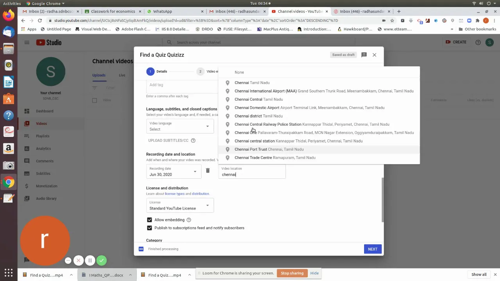The height and width of the screenshot is (281, 500).
Task: Choose Chennai Central Railway Police Station suggestion
Action: click(x=319, y=124)
